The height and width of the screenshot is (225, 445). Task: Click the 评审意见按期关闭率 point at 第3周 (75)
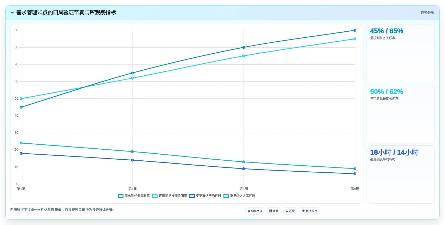click(x=243, y=56)
